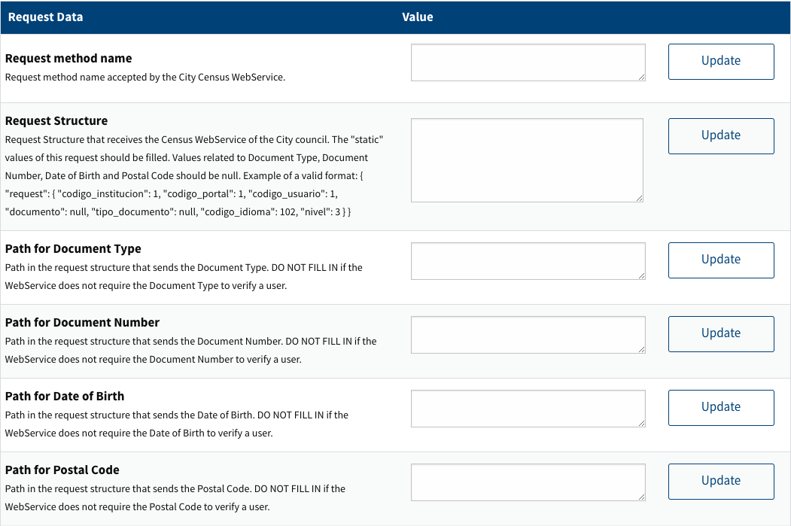Click the Request Structure value textarea
The image size is (791, 526).
[527, 160]
